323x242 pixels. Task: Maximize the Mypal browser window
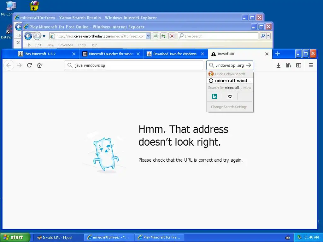[306, 54]
